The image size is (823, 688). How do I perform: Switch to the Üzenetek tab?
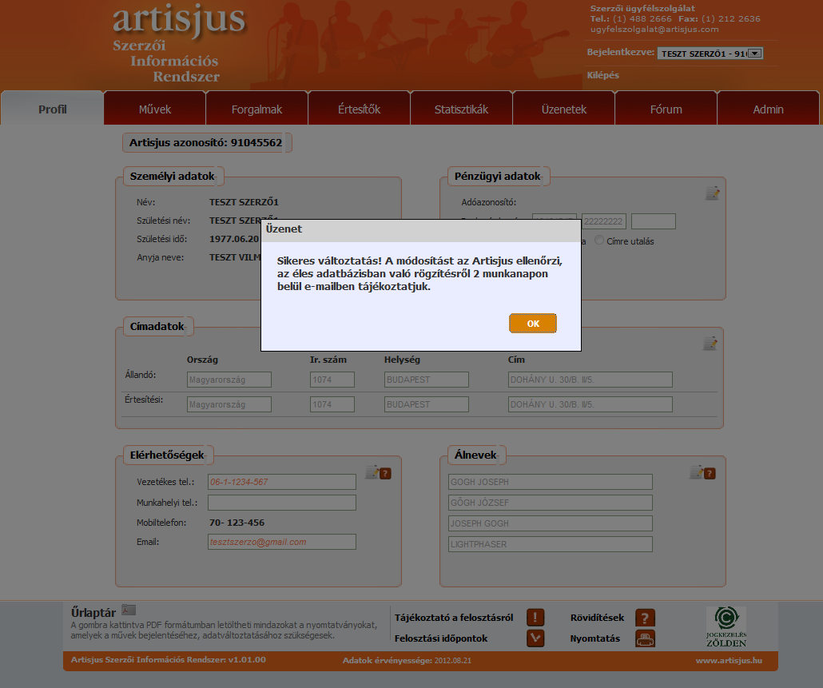tap(563, 109)
